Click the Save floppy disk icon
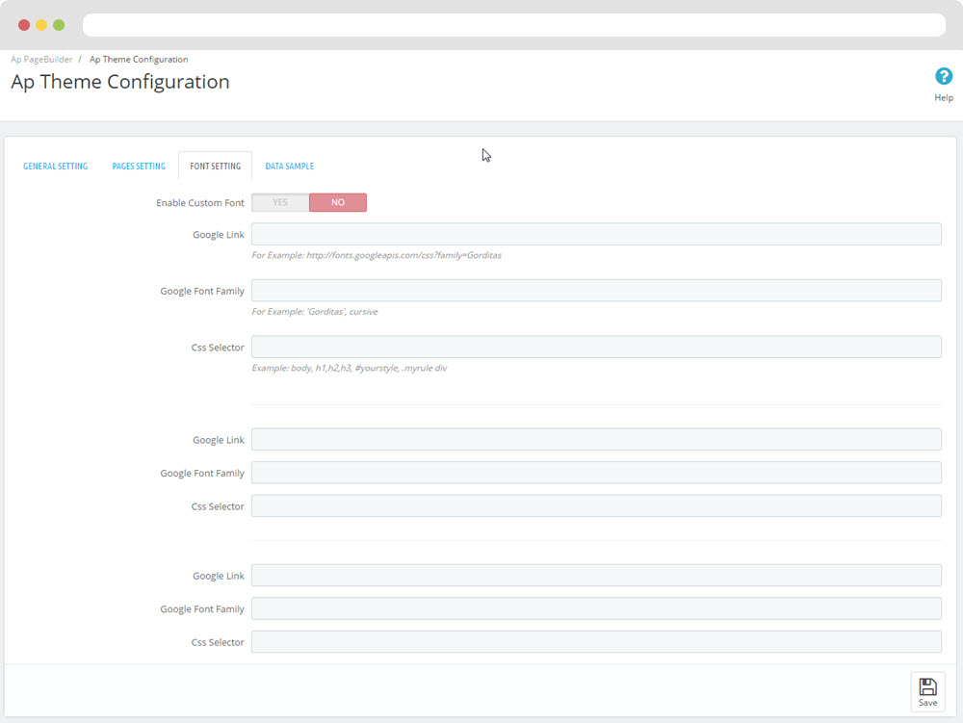Image resolution: width=963 pixels, height=723 pixels. pyautogui.click(x=927, y=686)
